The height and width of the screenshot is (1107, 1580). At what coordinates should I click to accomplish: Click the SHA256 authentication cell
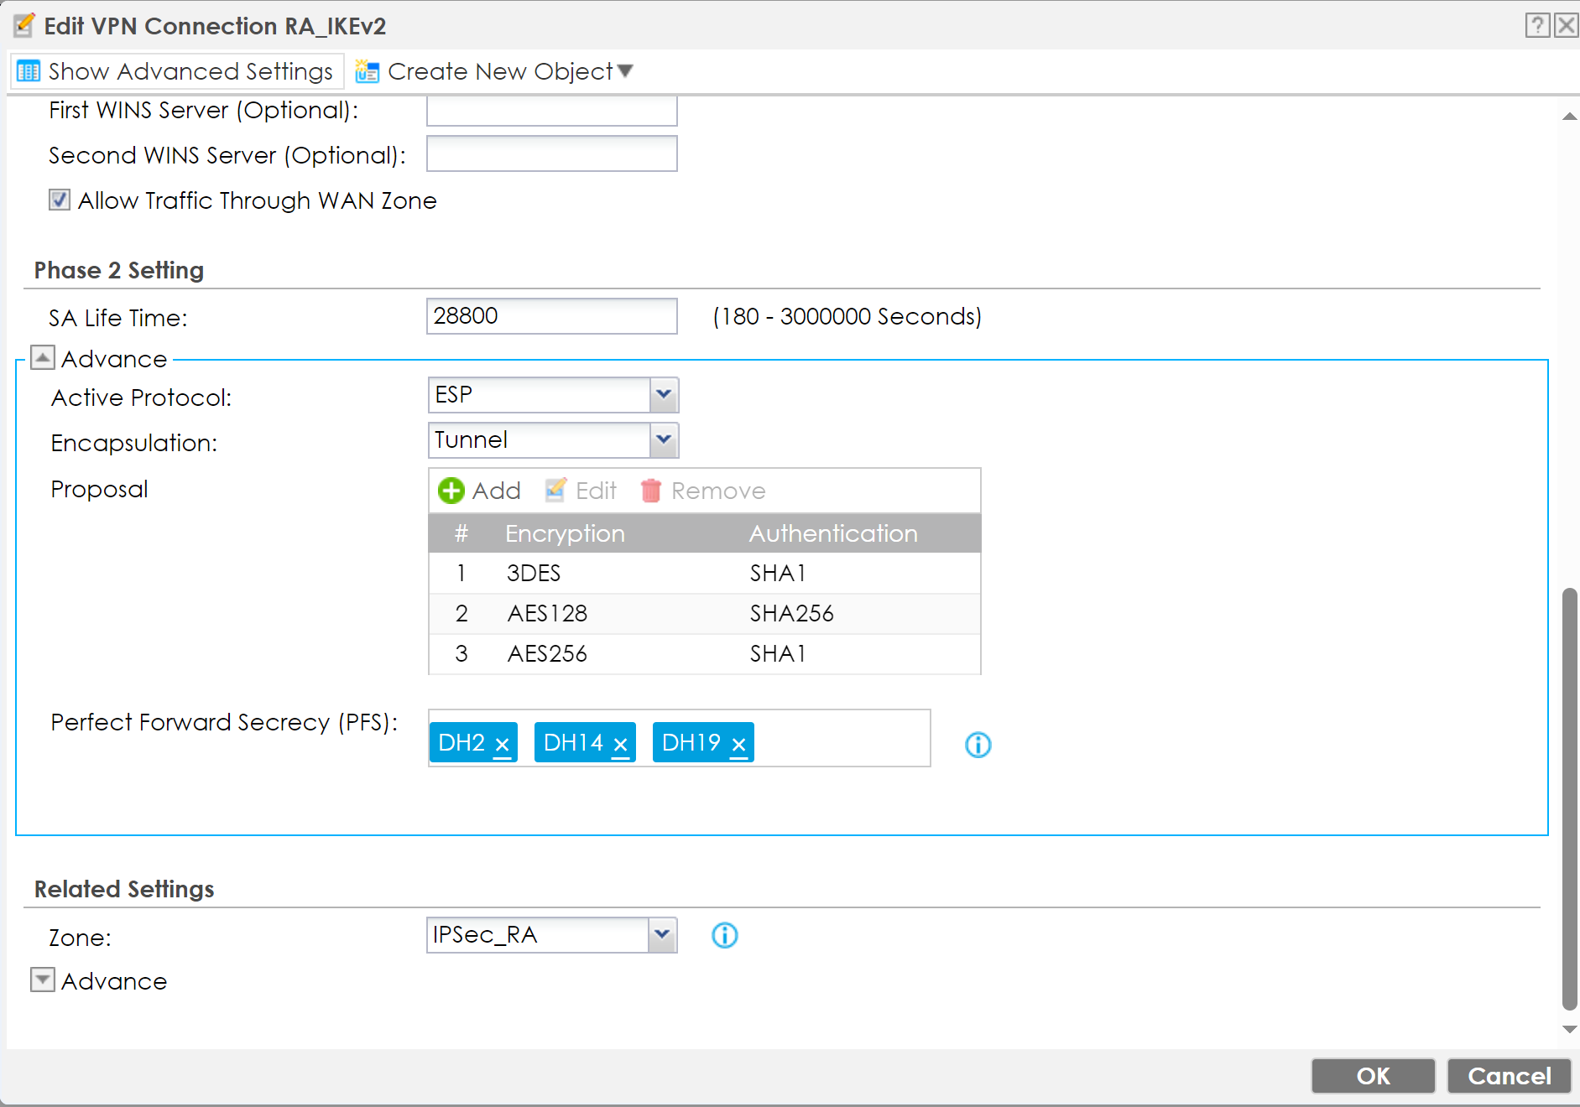coord(792,614)
